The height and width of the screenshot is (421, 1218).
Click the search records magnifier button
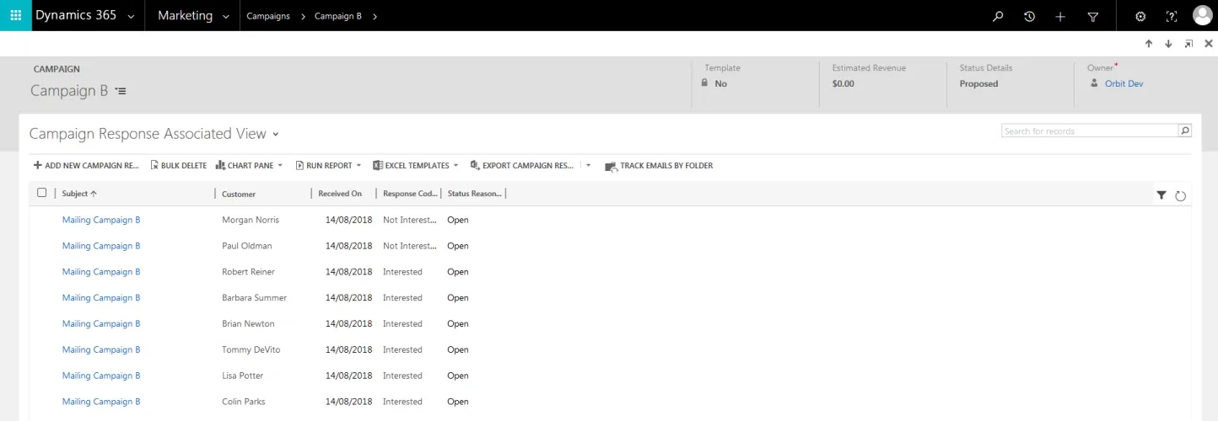coord(1185,131)
